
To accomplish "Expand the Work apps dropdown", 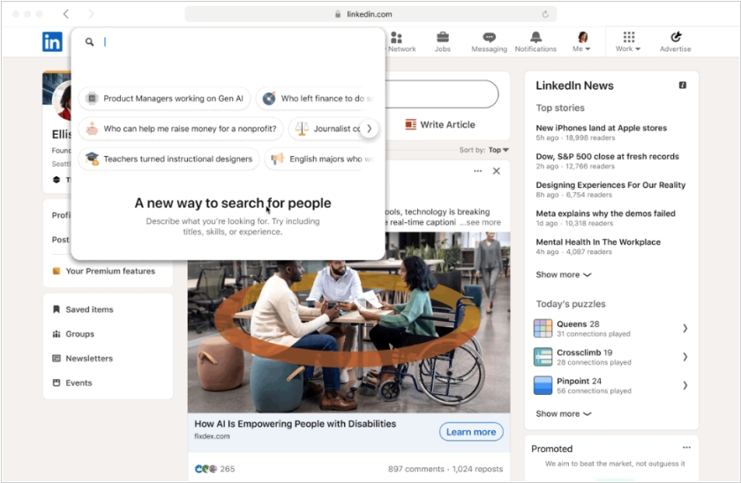I will [628, 41].
